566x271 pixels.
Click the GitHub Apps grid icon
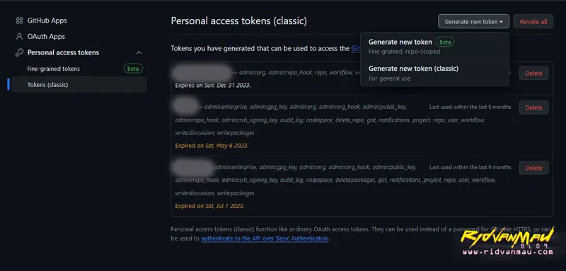coord(19,21)
